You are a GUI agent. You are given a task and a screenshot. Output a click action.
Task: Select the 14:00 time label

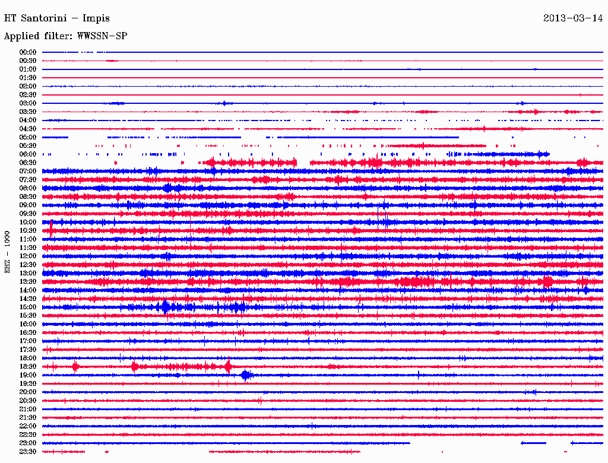28,290
